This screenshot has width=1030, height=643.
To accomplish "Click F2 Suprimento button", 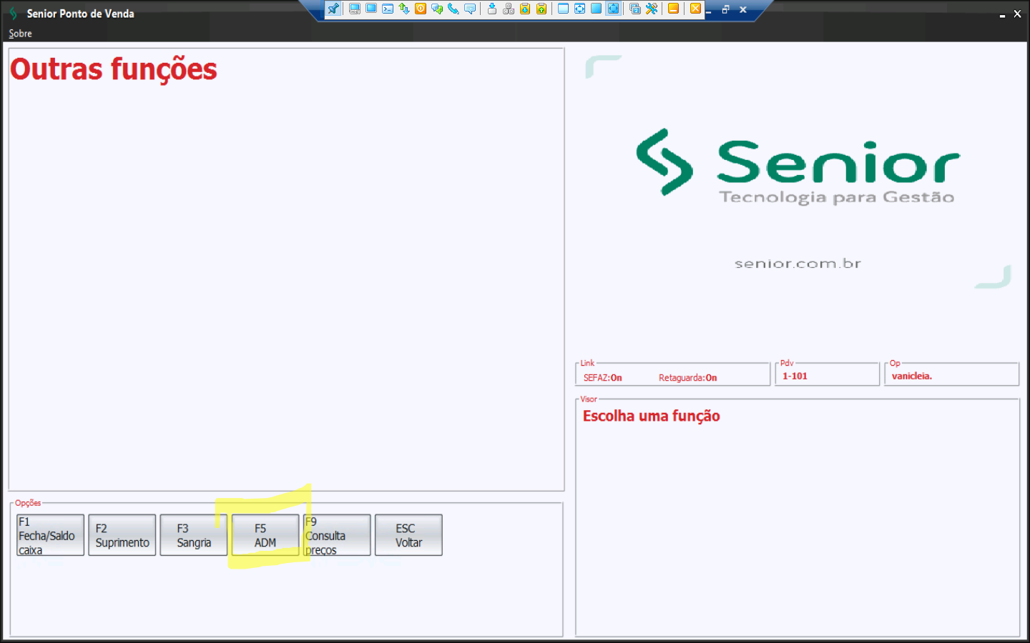I will click(122, 535).
